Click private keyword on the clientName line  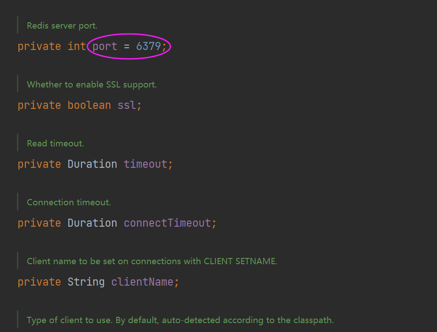coord(39,282)
